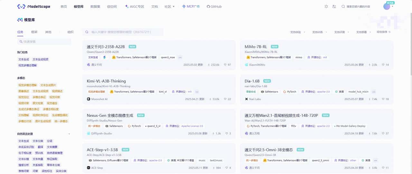This screenshot has height=174, width=412.
Task: Click the download count icon on Dia-1.6B card
Action: tap(370, 99)
